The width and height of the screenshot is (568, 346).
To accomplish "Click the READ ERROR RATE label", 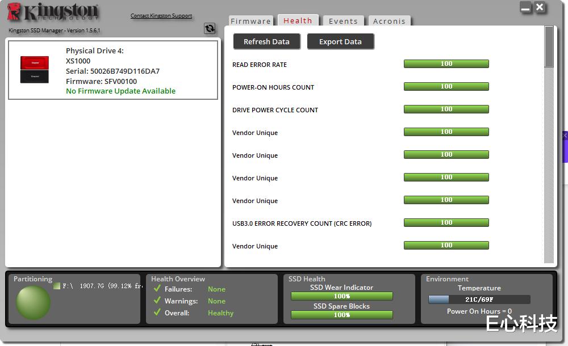I will pyautogui.click(x=260, y=65).
